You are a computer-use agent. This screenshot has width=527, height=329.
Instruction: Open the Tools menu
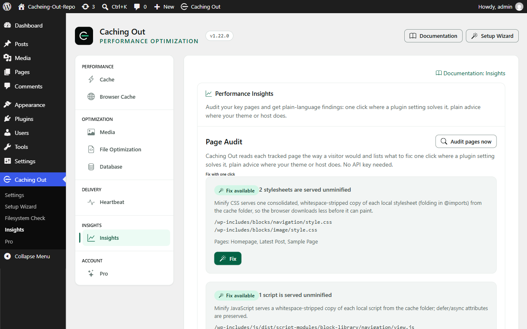coord(33,147)
